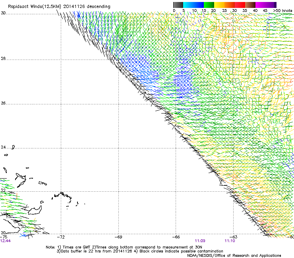Click the 'Times are GMT' note line
This screenshot has height=258, width=294.
pos(124,247)
